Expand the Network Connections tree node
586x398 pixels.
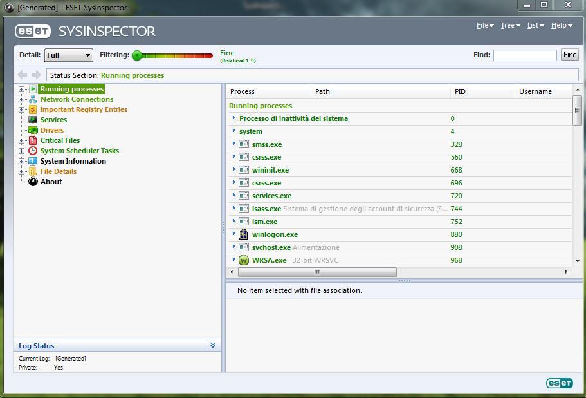[x=21, y=99]
